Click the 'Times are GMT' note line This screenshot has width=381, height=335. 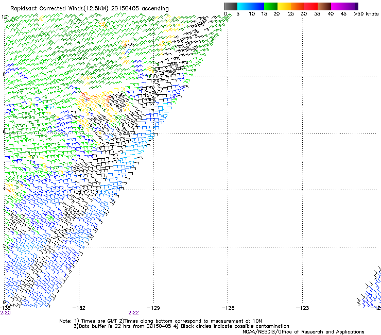161,321
